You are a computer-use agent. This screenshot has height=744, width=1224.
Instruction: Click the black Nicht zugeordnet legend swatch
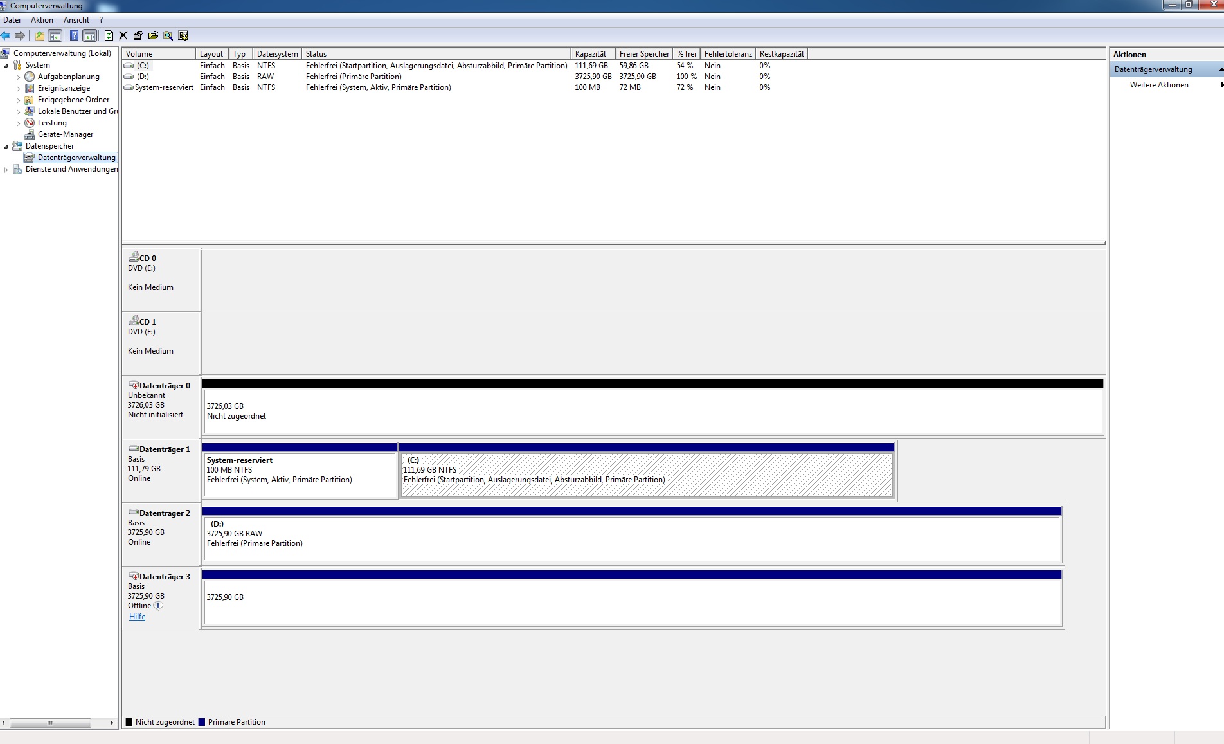129,722
